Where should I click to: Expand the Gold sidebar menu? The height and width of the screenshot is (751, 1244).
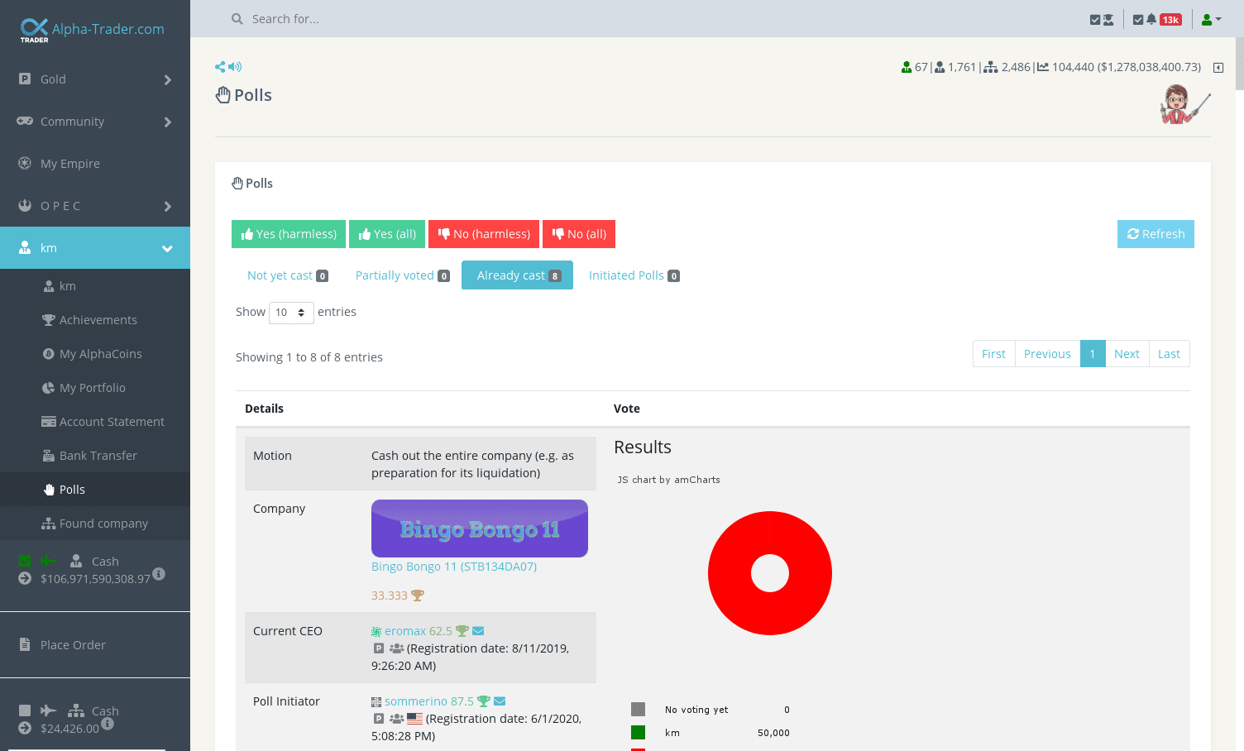click(x=95, y=79)
